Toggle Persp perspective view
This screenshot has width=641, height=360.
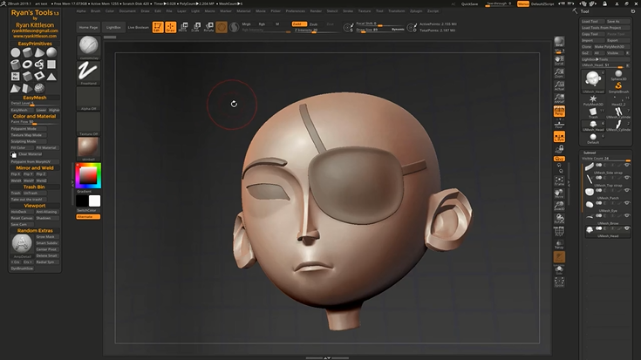click(559, 112)
